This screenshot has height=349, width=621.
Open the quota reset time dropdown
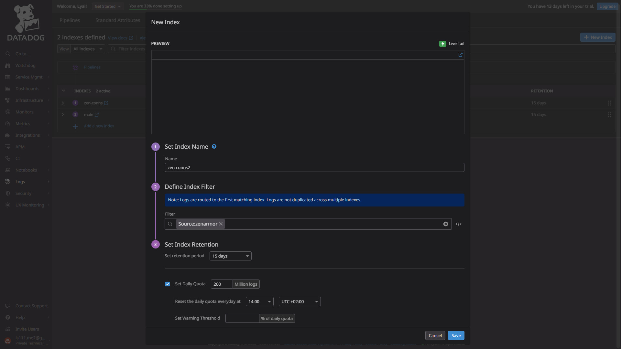click(x=259, y=301)
